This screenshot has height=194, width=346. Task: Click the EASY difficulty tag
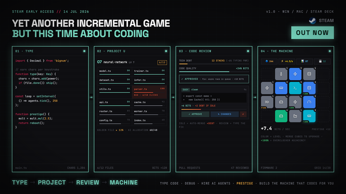pos(186,90)
